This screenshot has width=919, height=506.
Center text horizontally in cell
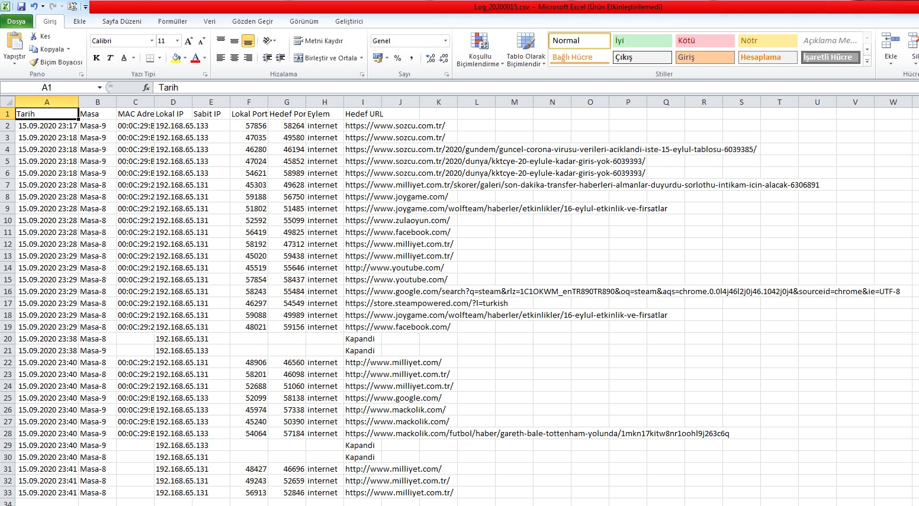point(234,58)
